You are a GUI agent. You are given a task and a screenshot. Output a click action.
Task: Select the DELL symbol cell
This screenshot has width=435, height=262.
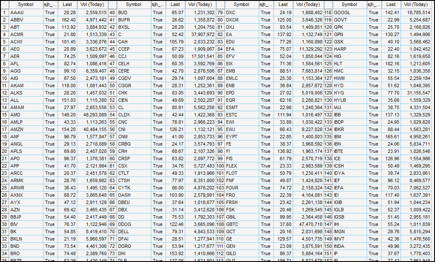point(134,232)
